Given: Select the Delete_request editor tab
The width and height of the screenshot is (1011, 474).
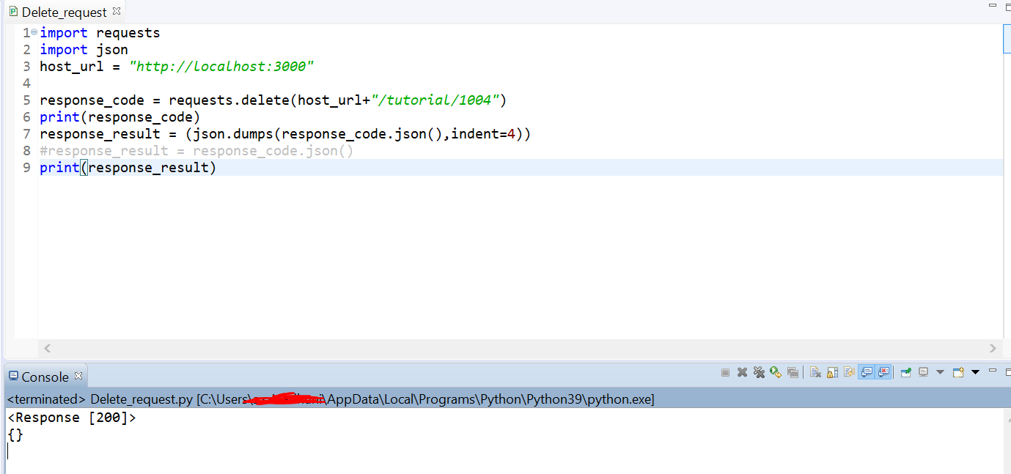Looking at the screenshot, I should coord(64,12).
